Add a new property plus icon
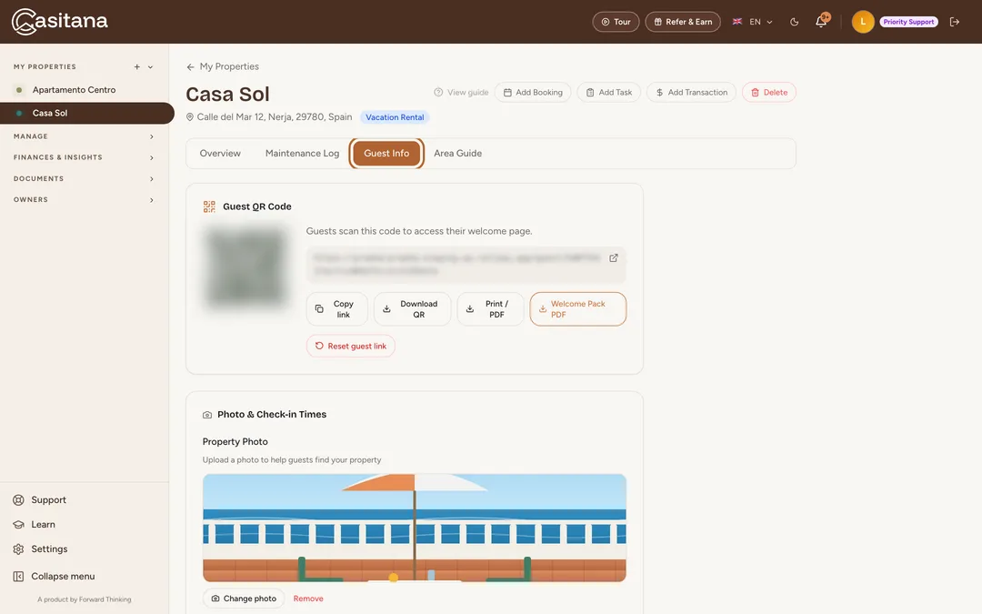The width and height of the screenshot is (982, 614). pyautogui.click(x=136, y=66)
